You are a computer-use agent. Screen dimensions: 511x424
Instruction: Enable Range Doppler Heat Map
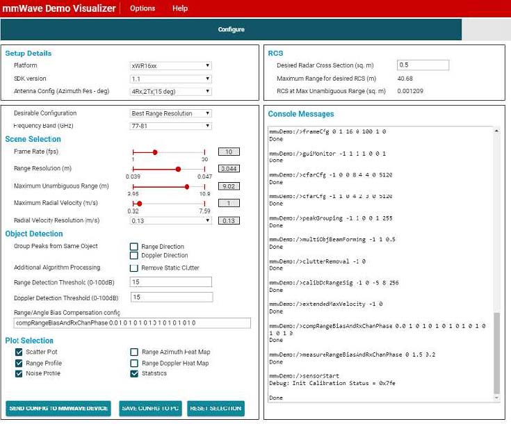[x=134, y=363]
